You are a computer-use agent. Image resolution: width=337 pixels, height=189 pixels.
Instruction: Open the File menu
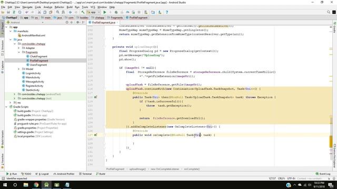click(3, 7)
